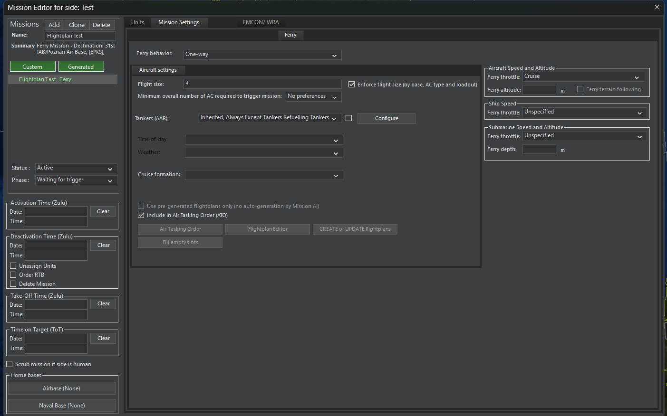Enable Scrub mission if side is human
This screenshot has width=667, height=416.
9,364
